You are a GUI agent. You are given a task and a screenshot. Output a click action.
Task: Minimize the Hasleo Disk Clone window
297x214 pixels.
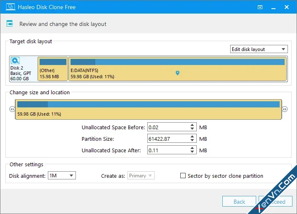click(273, 7)
